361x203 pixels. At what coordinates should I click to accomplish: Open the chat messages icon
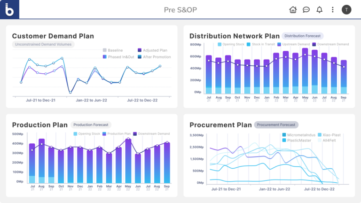pyautogui.click(x=306, y=9)
